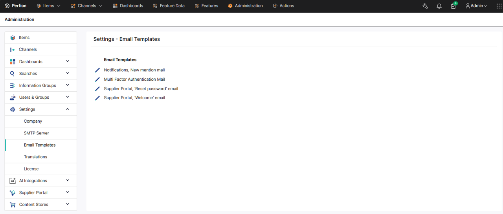Expand the Supplier Portal chevron
The image size is (503, 214).
tap(68, 192)
